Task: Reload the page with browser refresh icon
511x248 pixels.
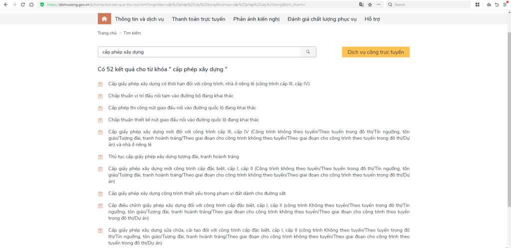Action: [22, 4]
